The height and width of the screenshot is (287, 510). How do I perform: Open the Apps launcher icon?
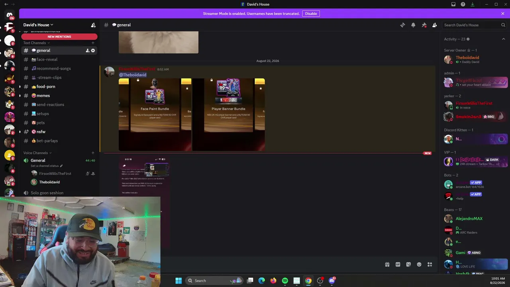[430, 264]
